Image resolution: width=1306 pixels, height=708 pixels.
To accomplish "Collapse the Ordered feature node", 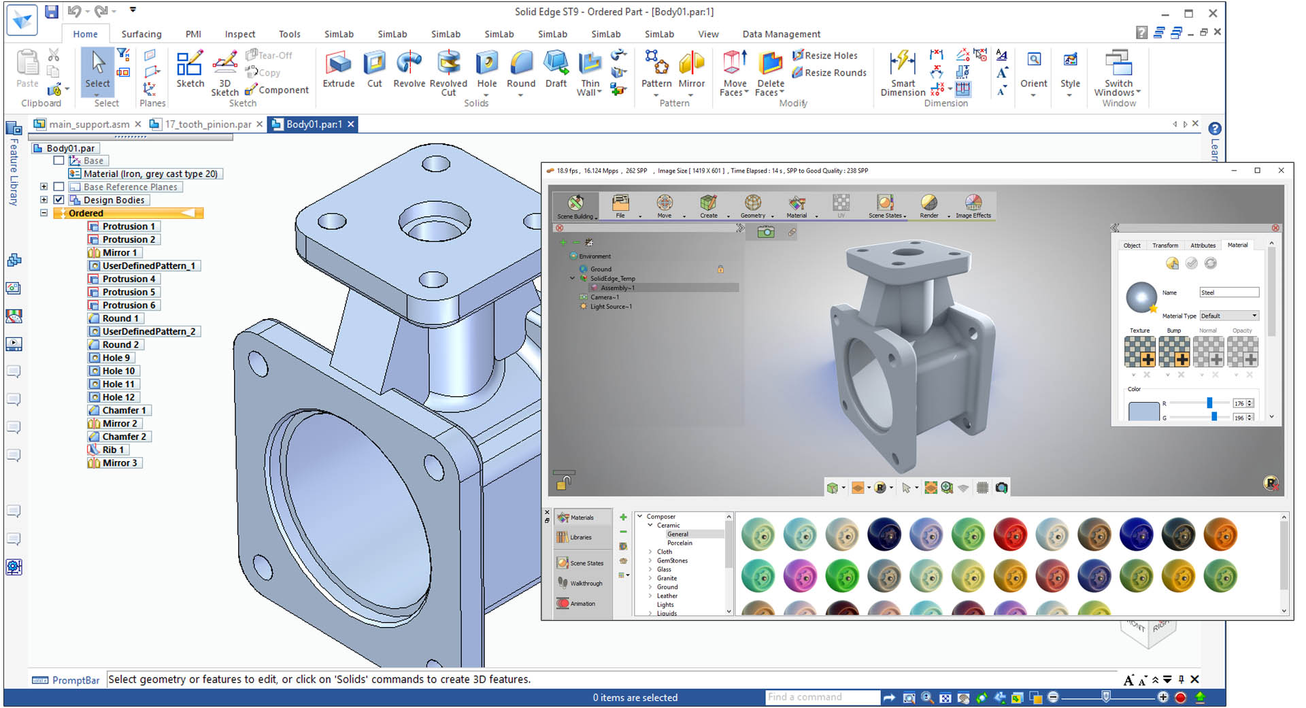I will [44, 213].
